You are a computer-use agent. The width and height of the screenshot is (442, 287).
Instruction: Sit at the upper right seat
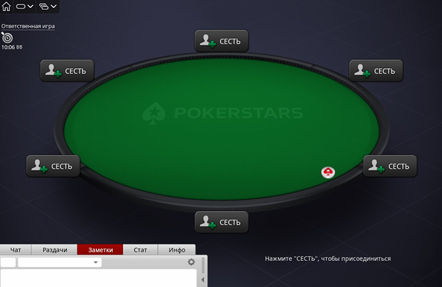[376, 71]
